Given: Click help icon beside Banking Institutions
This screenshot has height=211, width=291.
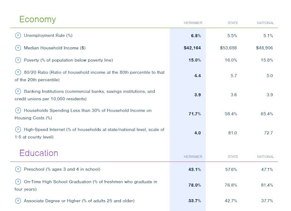Looking at the screenshot, I should tap(18, 91).
